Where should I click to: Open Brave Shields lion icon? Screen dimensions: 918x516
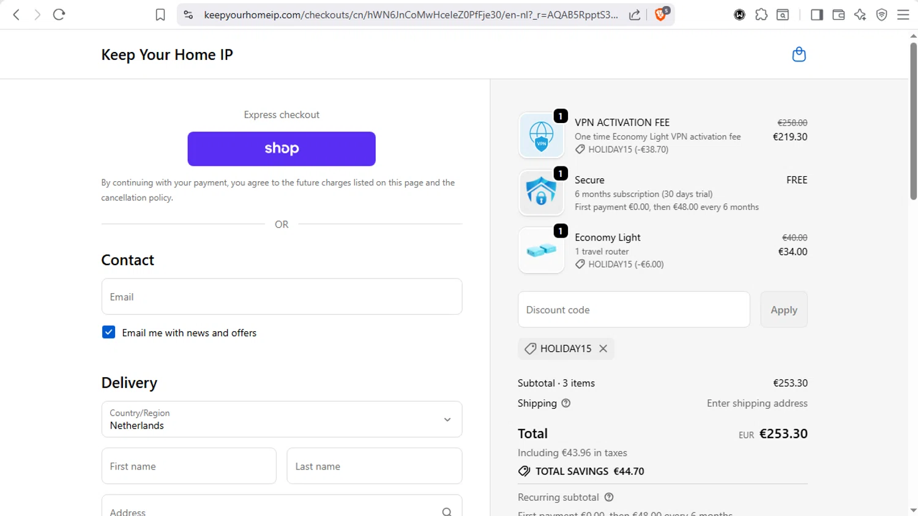click(x=661, y=14)
